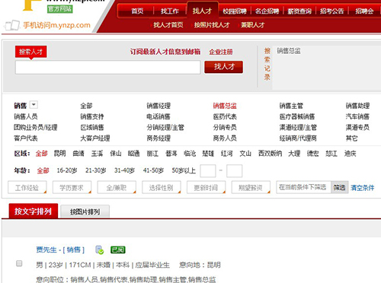
Task: Expand the 工作经验 filter dropdown
Action: click(27, 188)
